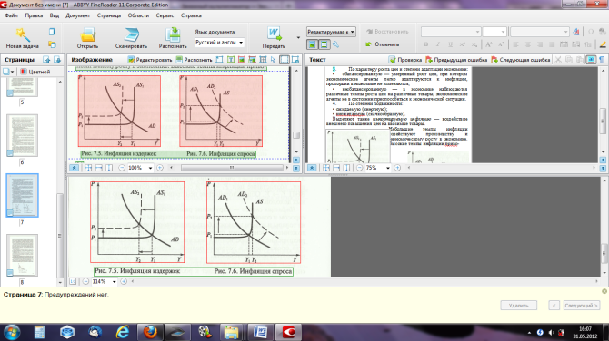Open the Страница menu
Image resolution: width=609 pixels, height=341 pixels.
(x=109, y=15)
